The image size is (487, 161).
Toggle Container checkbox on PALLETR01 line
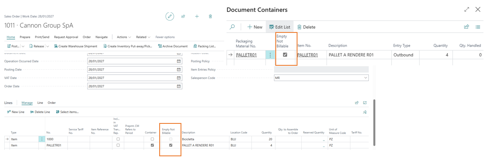(152, 145)
